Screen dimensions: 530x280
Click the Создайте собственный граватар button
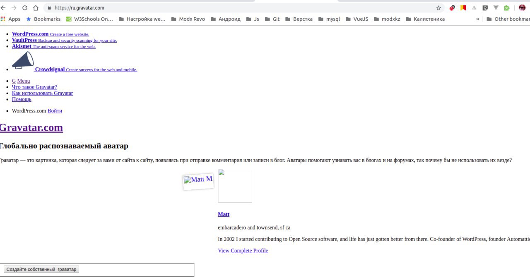coord(41,269)
